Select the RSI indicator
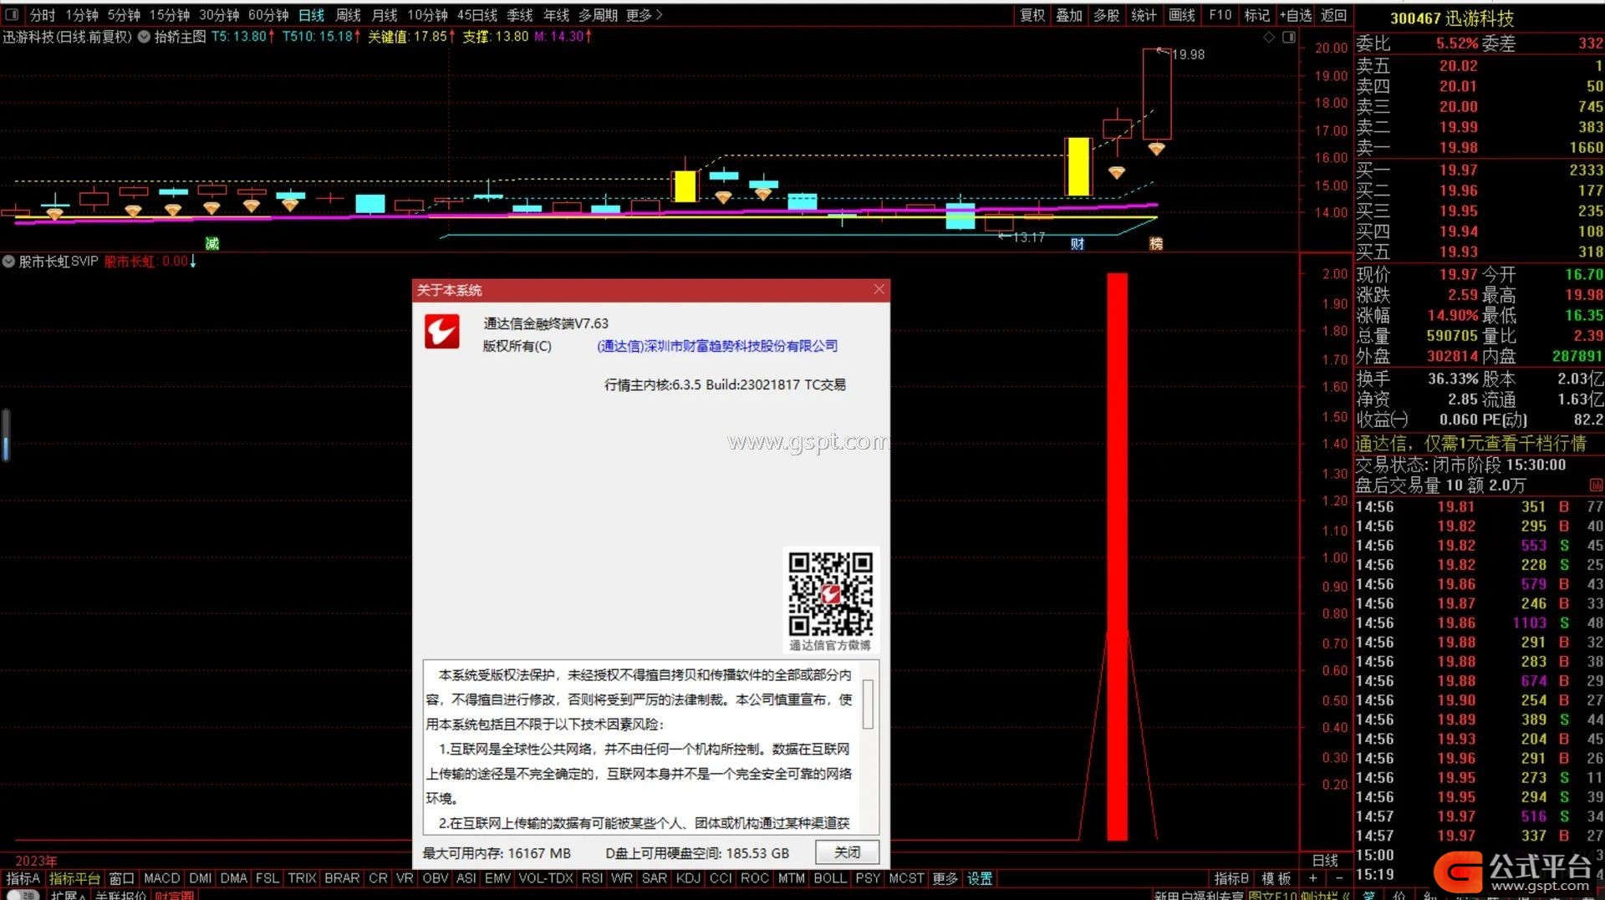Image resolution: width=1605 pixels, height=900 pixels. 592,878
